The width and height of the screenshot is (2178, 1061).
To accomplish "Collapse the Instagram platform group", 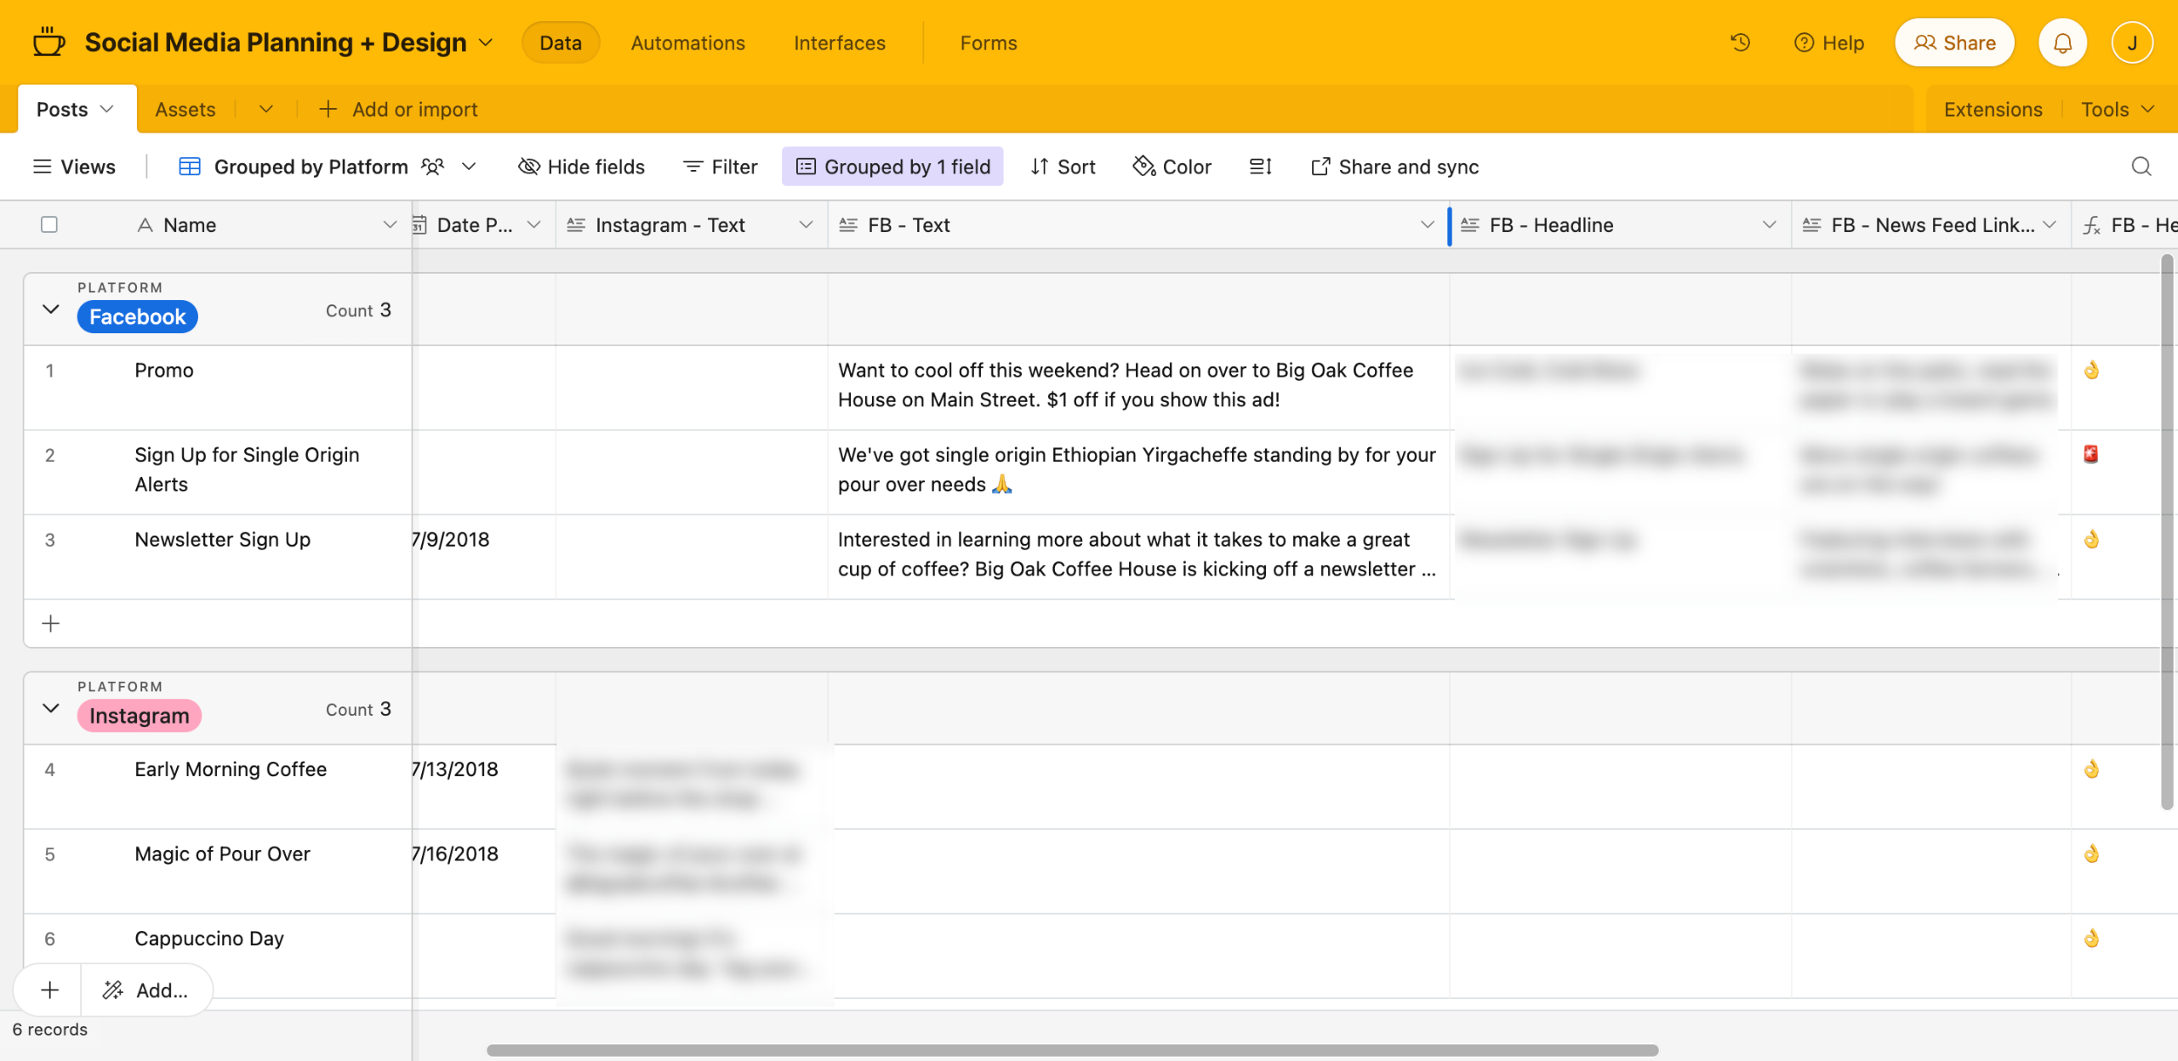I will coord(51,708).
